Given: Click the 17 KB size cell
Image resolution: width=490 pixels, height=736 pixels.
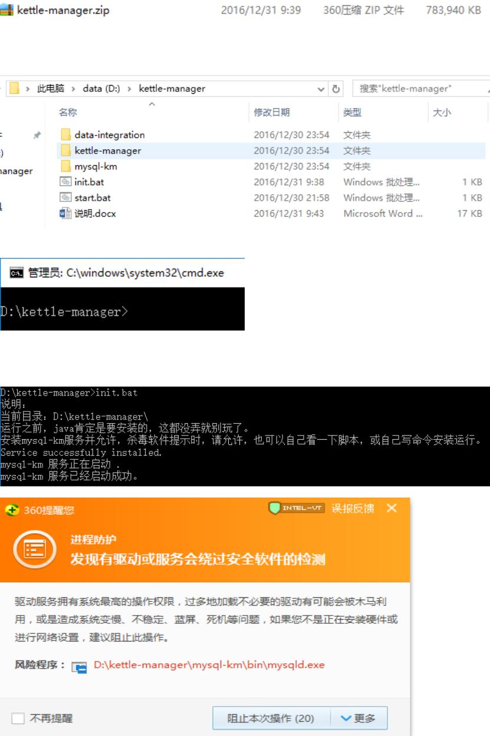Looking at the screenshot, I should (x=469, y=214).
